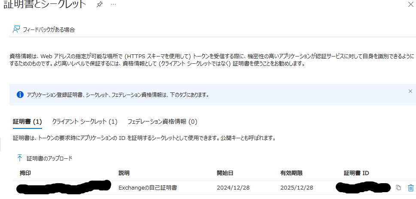The width and height of the screenshot is (416, 199).
Task: Click the 開始日 column header
Action: pos(225,173)
